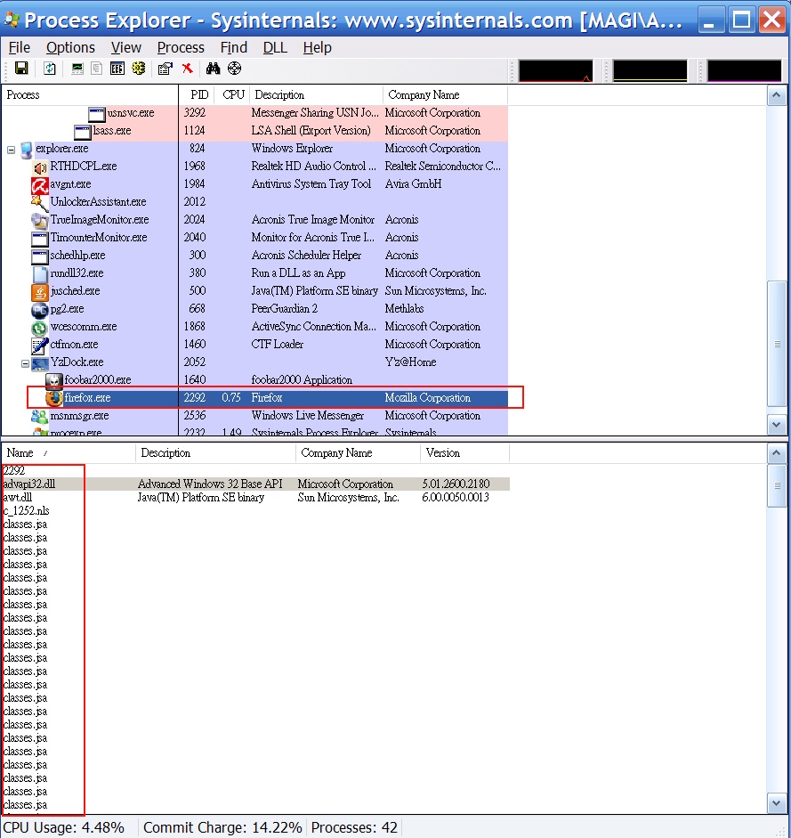Click the Processes: 42 status entry

point(354,828)
